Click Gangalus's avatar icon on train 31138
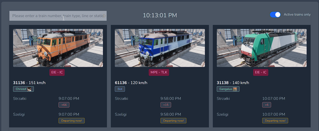Screen dimensions: 319x131 click(x=235, y=89)
